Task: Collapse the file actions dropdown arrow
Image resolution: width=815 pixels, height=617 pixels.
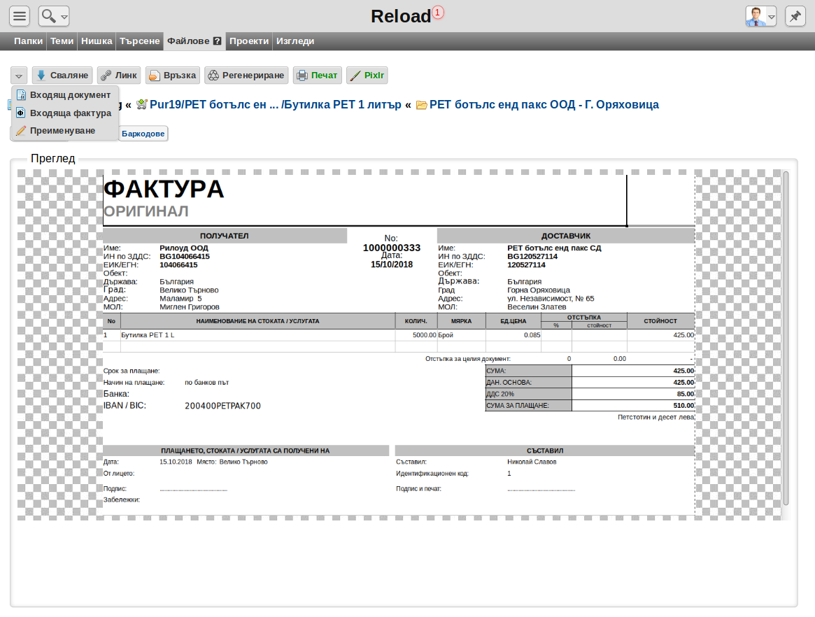Action: (x=19, y=76)
